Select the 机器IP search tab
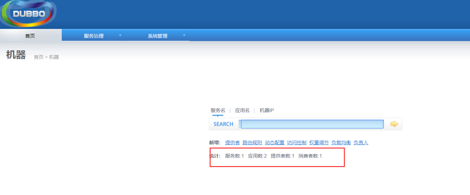Viewport: 470px width, 195px height. click(267, 110)
